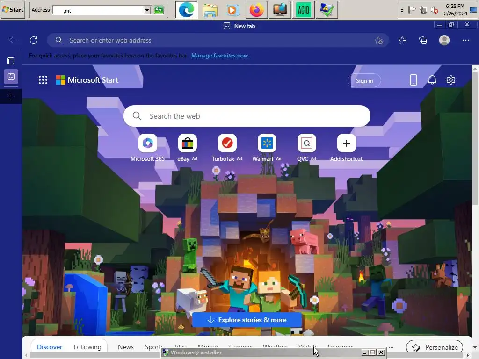Image resolution: width=479 pixels, height=359 pixels.
Task: Click the page scrollbar down arrow
Action: tap(475, 347)
